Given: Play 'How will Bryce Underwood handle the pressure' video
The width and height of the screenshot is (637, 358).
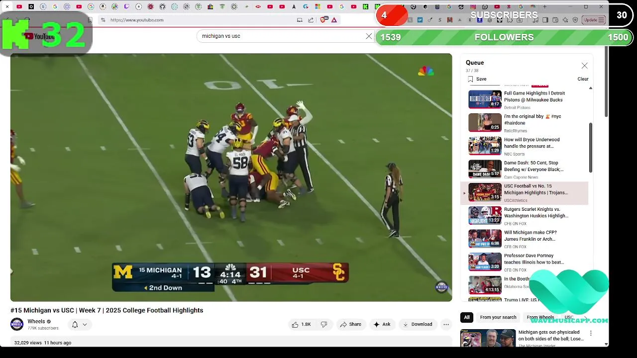Looking at the screenshot, I should click(x=525, y=146).
